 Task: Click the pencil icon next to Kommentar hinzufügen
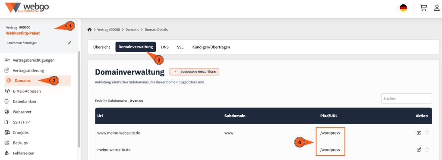pos(69,43)
